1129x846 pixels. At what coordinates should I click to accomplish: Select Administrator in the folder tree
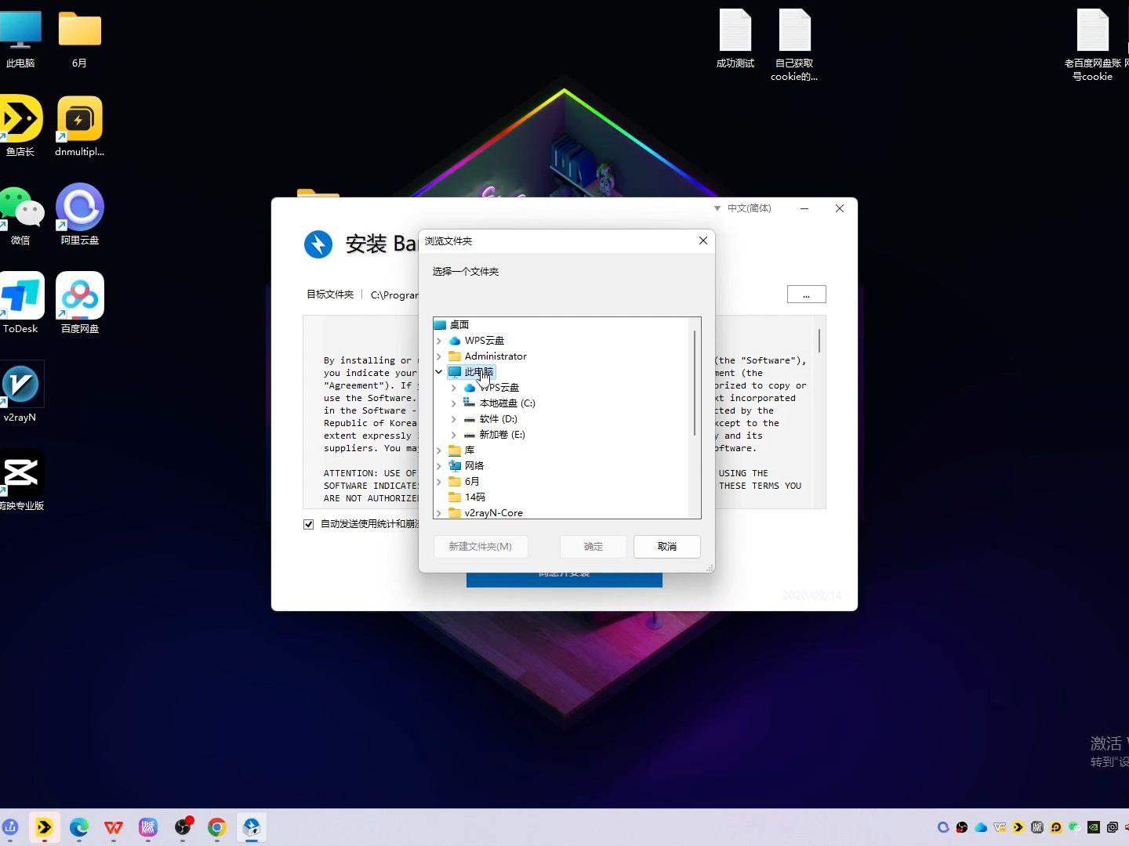coord(496,356)
